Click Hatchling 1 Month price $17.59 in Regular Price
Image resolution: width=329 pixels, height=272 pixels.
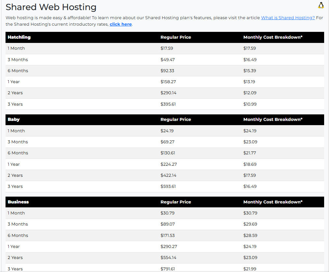click(167, 48)
